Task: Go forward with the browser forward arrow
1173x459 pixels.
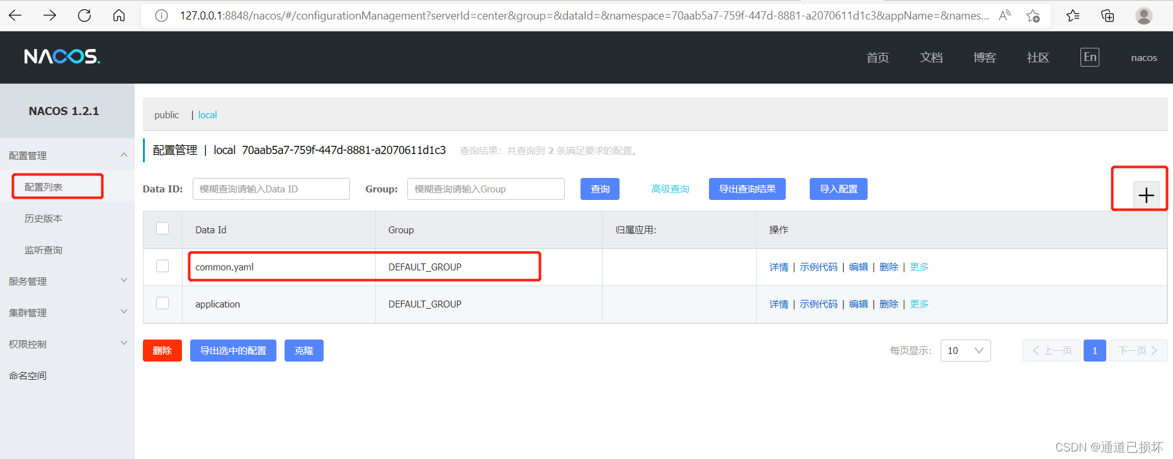Action: (50, 15)
